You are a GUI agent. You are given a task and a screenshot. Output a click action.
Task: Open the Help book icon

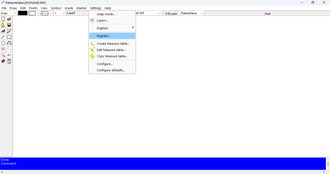click(x=3, y=61)
